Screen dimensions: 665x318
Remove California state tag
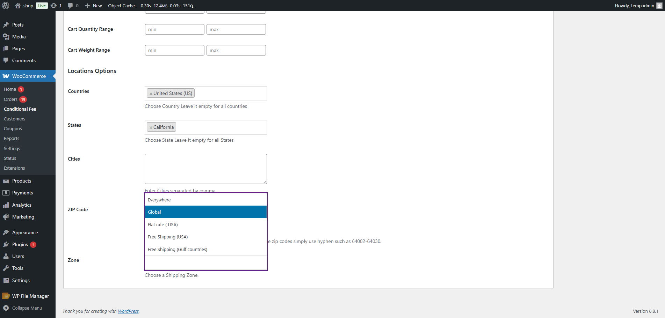pos(151,127)
